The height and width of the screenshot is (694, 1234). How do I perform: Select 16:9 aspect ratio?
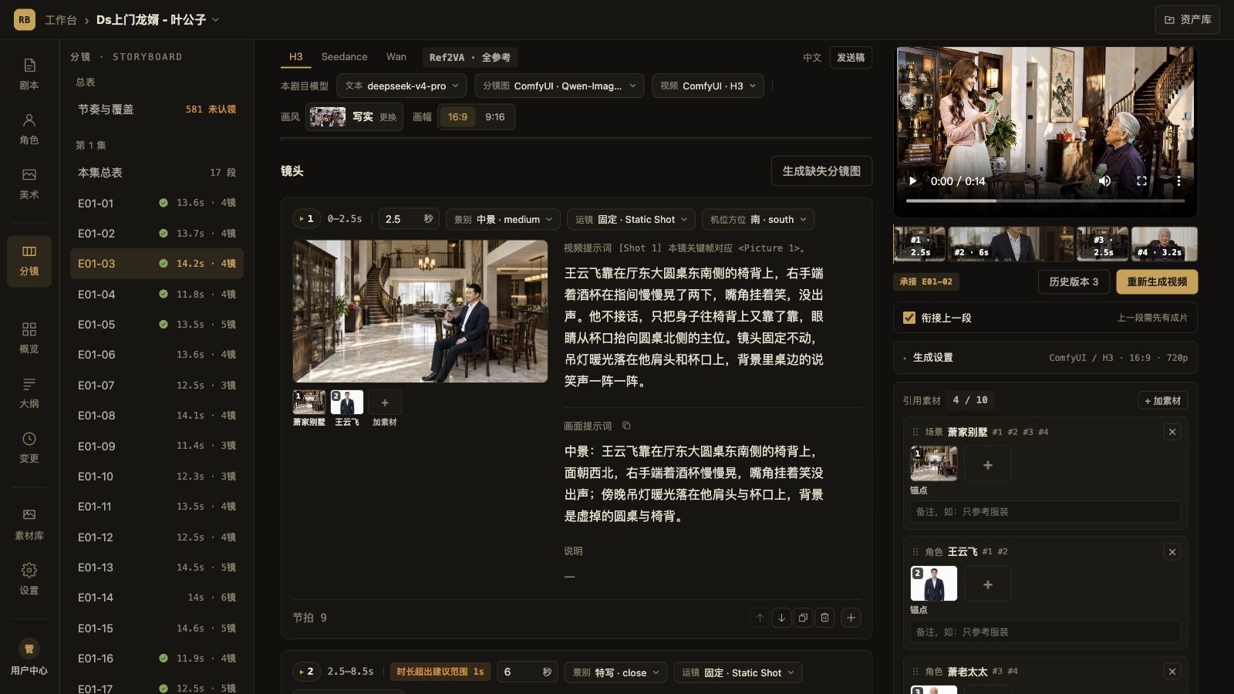tap(457, 117)
